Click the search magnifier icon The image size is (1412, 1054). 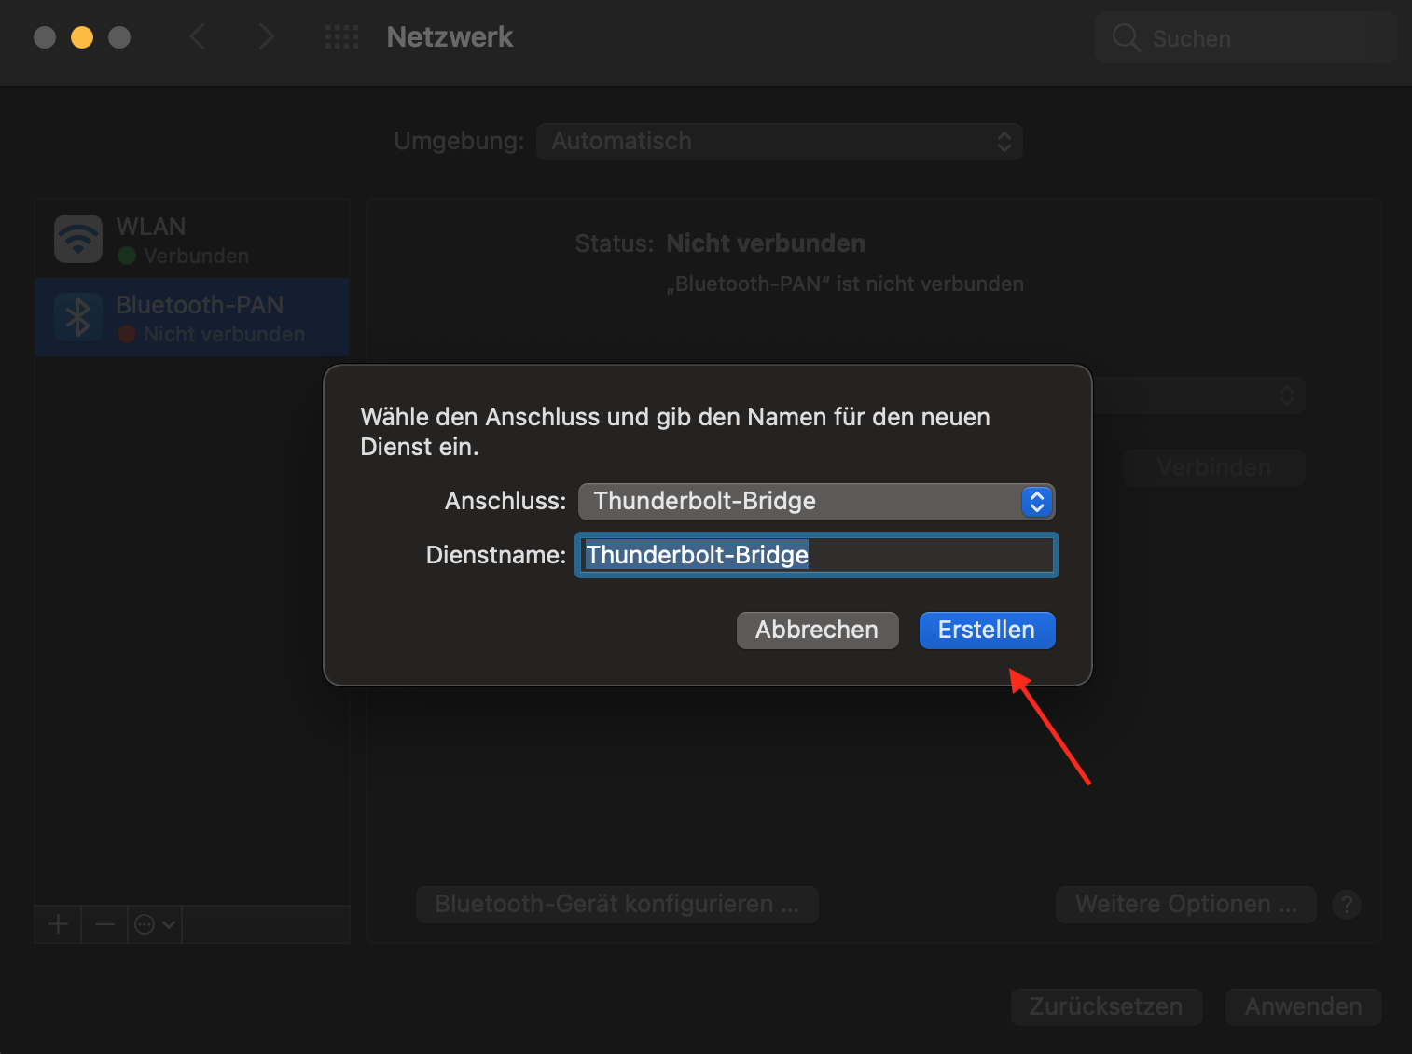[1127, 38]
